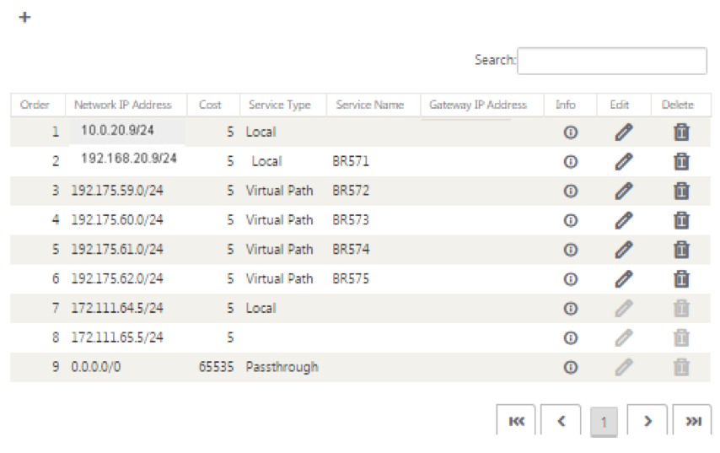
Task: Select the 192.175.60.0/24 cell
Action: 117,220
